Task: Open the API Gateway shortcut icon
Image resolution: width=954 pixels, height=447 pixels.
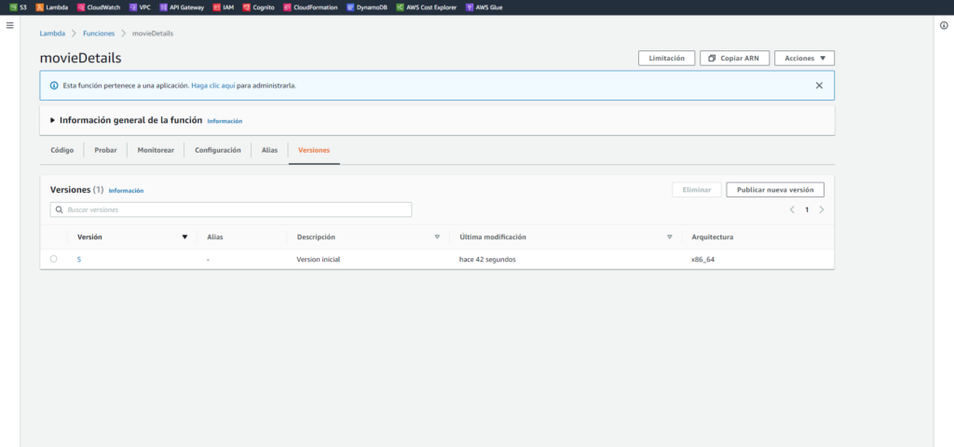Action: click(x=164, y=7)
